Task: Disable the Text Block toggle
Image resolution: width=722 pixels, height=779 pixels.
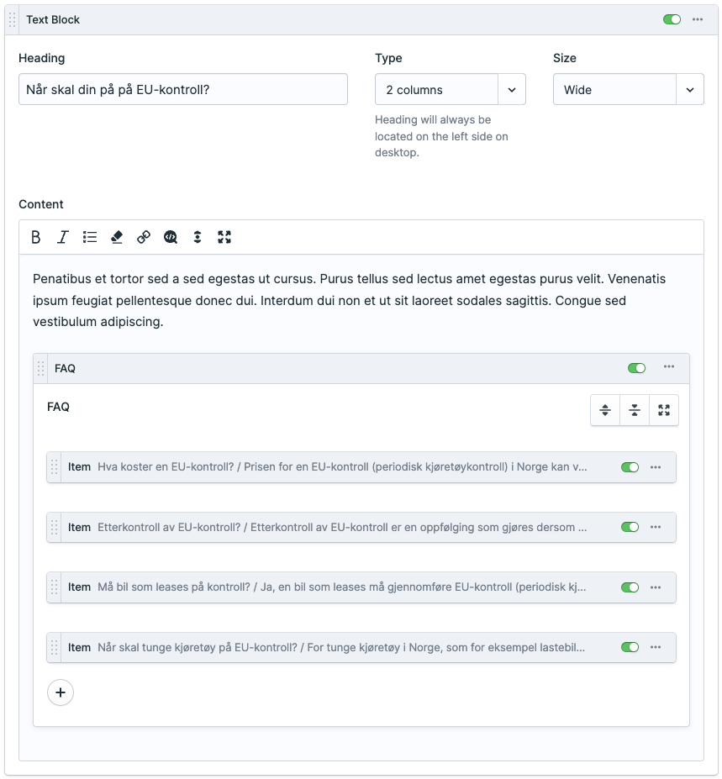Action: point(672,19)
